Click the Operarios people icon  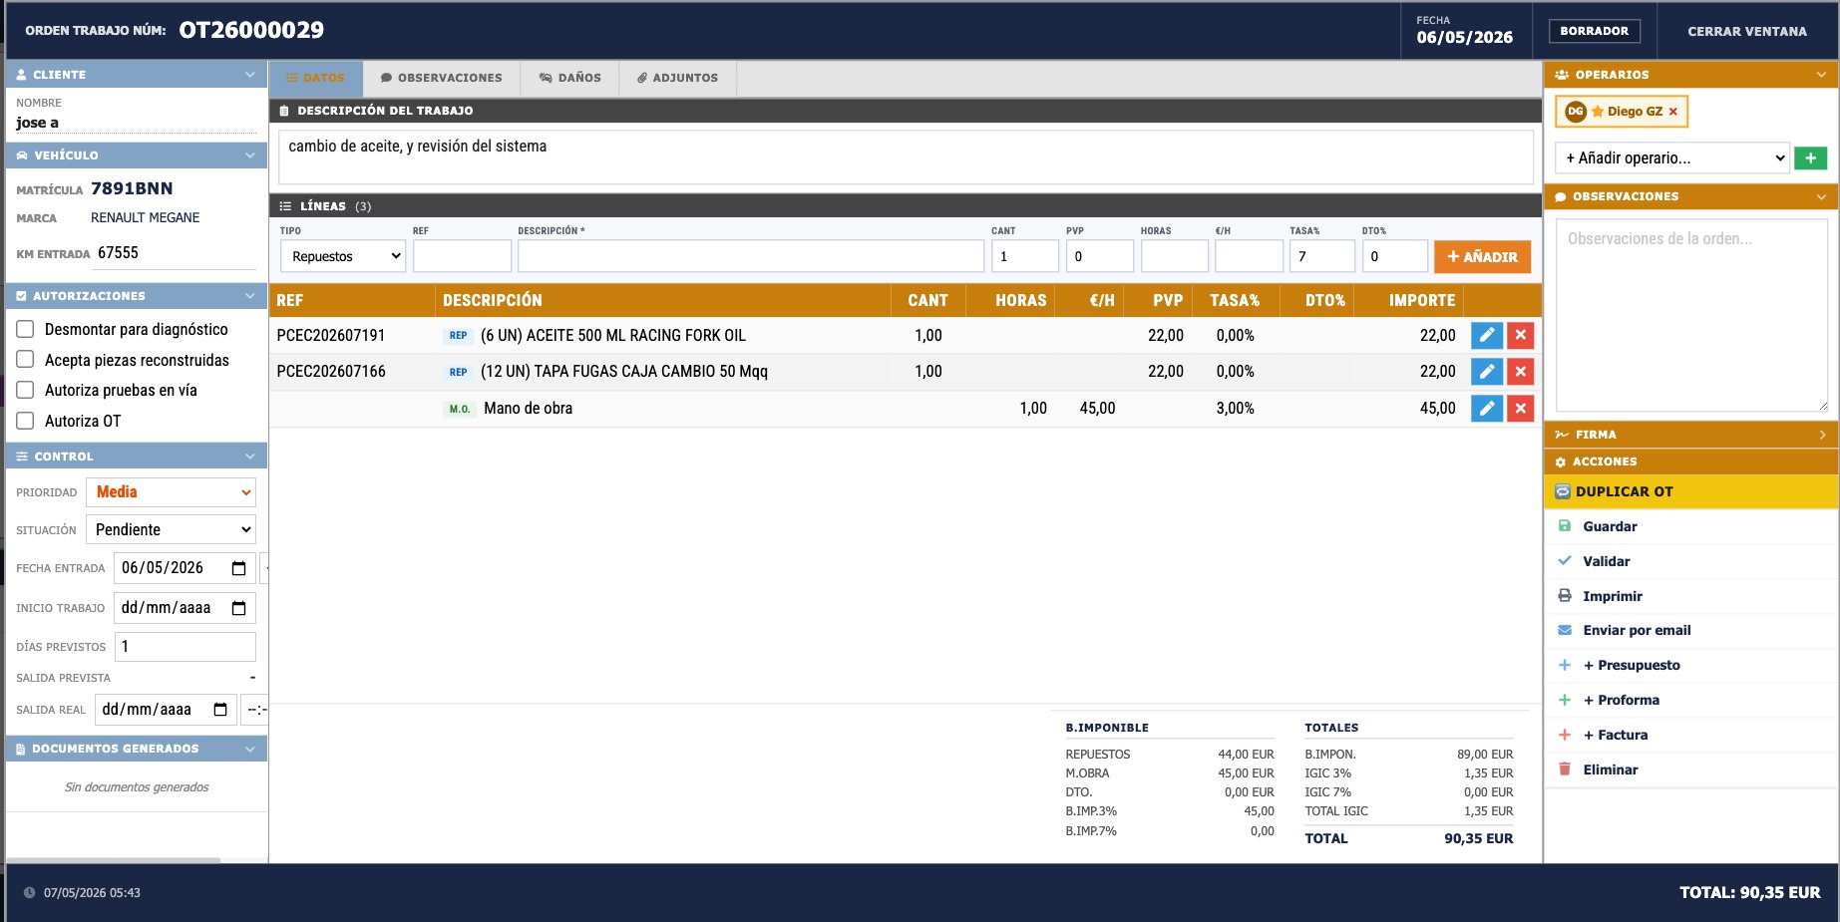click(x=1562, y=75)
